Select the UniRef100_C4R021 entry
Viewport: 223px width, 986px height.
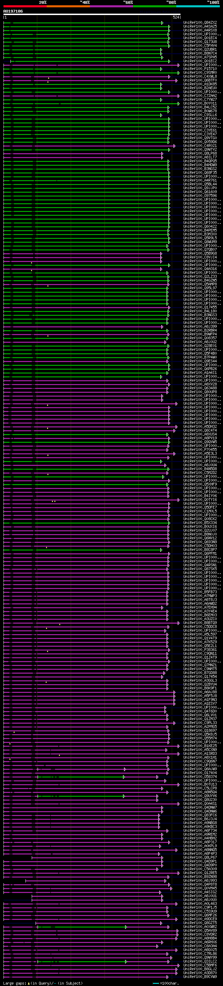click(200, 146)
